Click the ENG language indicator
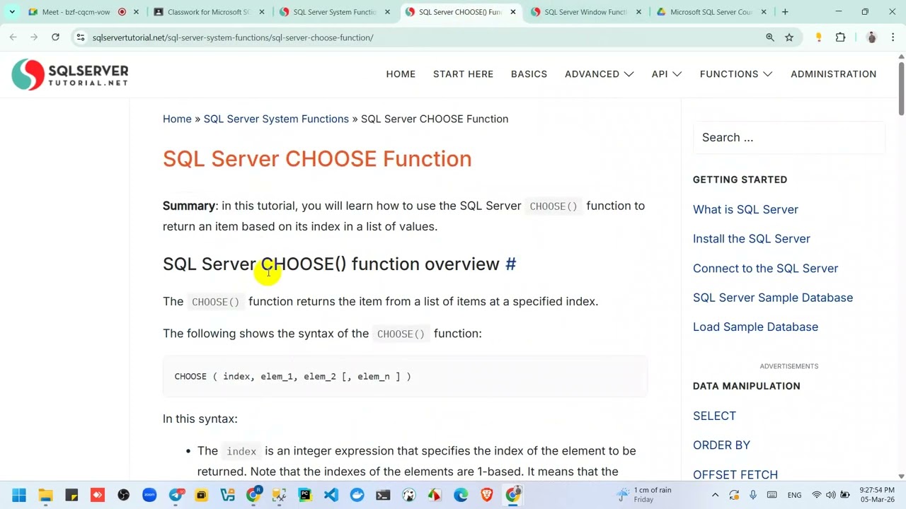 click(x=794, y=495)
